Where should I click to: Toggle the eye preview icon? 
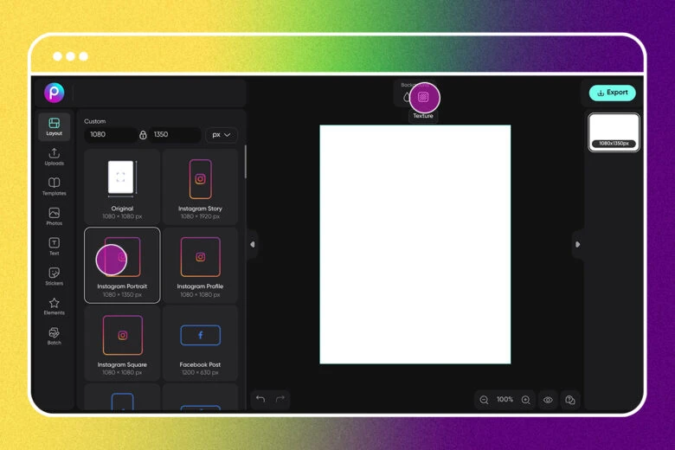pyautogui.click(x=548, y=400)
